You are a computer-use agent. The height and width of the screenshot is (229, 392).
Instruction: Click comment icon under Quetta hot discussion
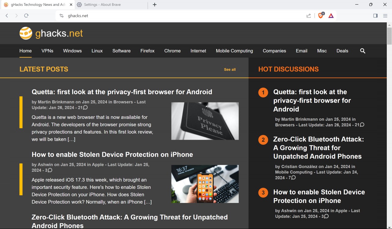pos(362,125)
